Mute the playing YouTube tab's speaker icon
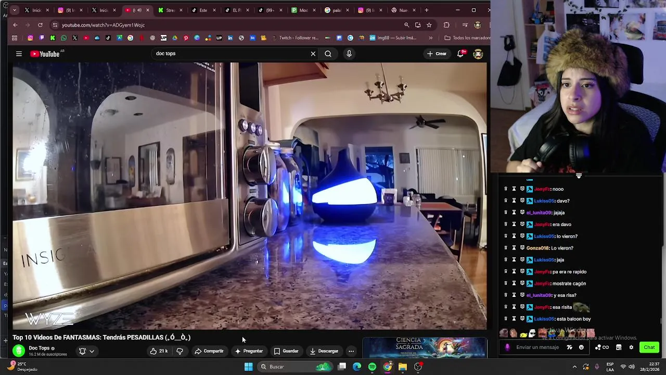Image resolution: width=666 pixels, height=375 pixels. (x=138, y=10)
